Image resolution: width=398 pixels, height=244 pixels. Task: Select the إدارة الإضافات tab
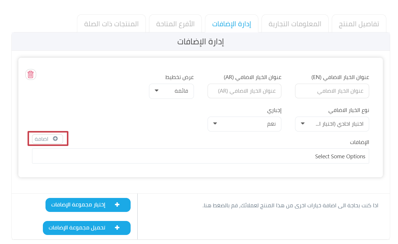pos(232,24)
